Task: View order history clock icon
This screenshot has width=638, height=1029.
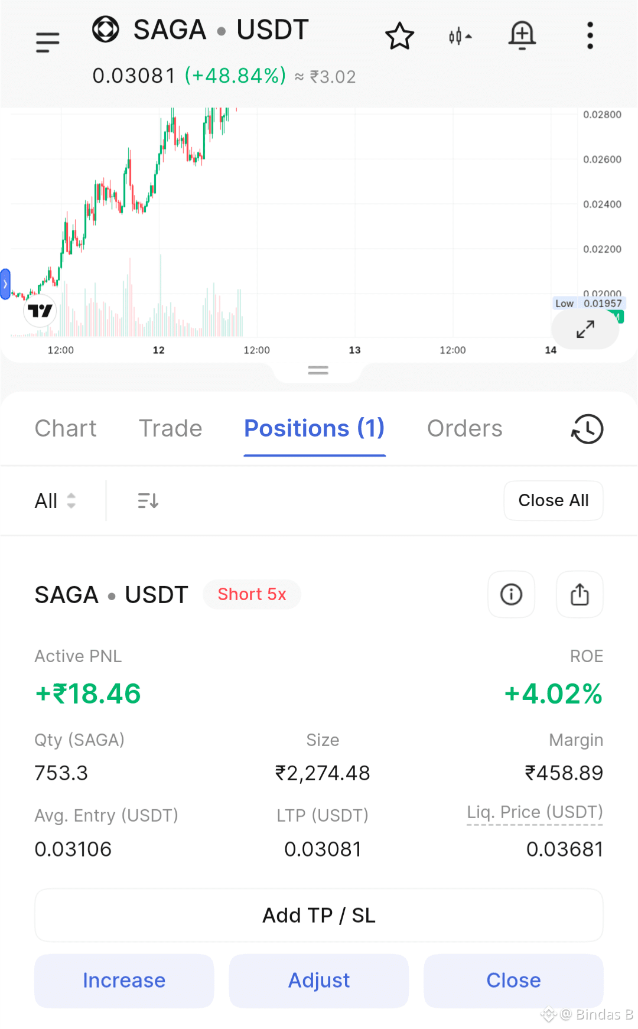Action: (587, 429)
